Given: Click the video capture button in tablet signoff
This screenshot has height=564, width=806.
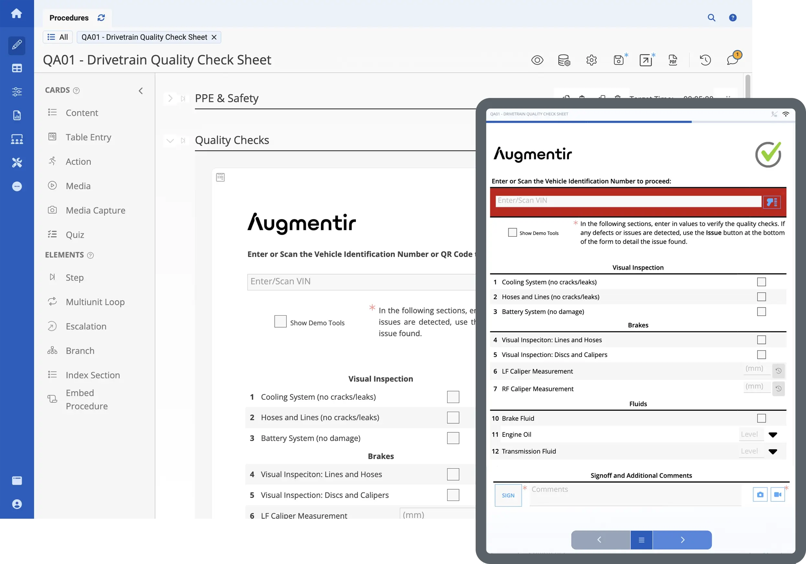Looking at the screenshot, I should tap(778, 494).
